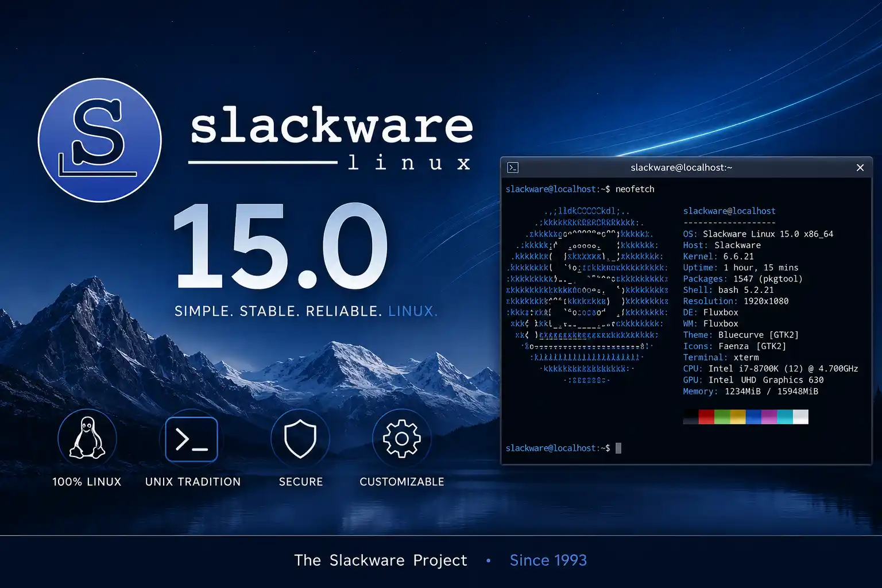Click the 'SIMPLE. STABLE. RELIABLE.' tagline
882x588 pixels.
point(278,311)
